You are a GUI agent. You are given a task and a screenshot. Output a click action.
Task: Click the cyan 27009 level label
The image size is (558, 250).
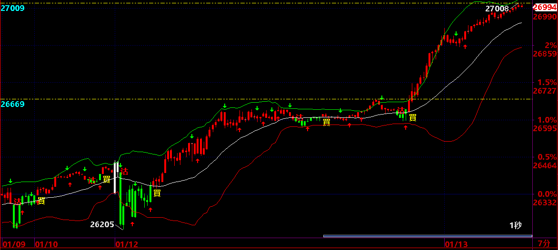point(12,8)
